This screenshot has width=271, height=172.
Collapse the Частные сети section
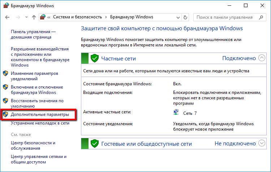click(262, 58)
